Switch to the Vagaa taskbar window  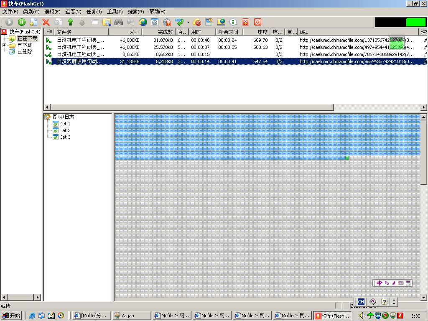click(x=132, y=316)
